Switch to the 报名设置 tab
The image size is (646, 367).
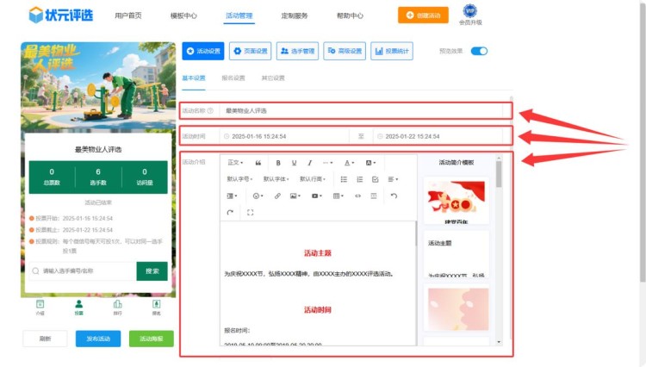coord(233,78)
